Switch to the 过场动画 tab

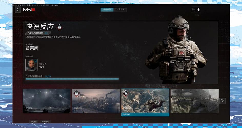click(120, 9)
